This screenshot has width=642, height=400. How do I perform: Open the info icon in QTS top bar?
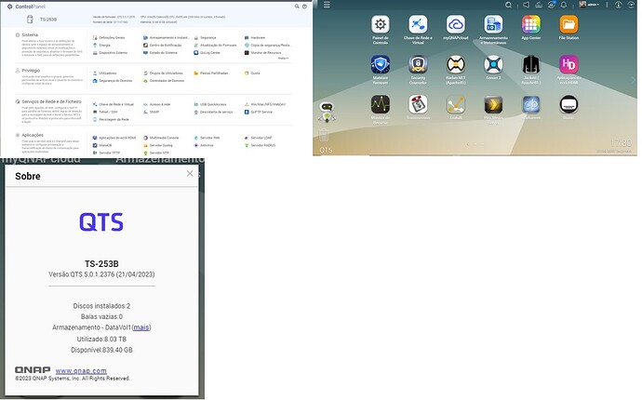618,5
